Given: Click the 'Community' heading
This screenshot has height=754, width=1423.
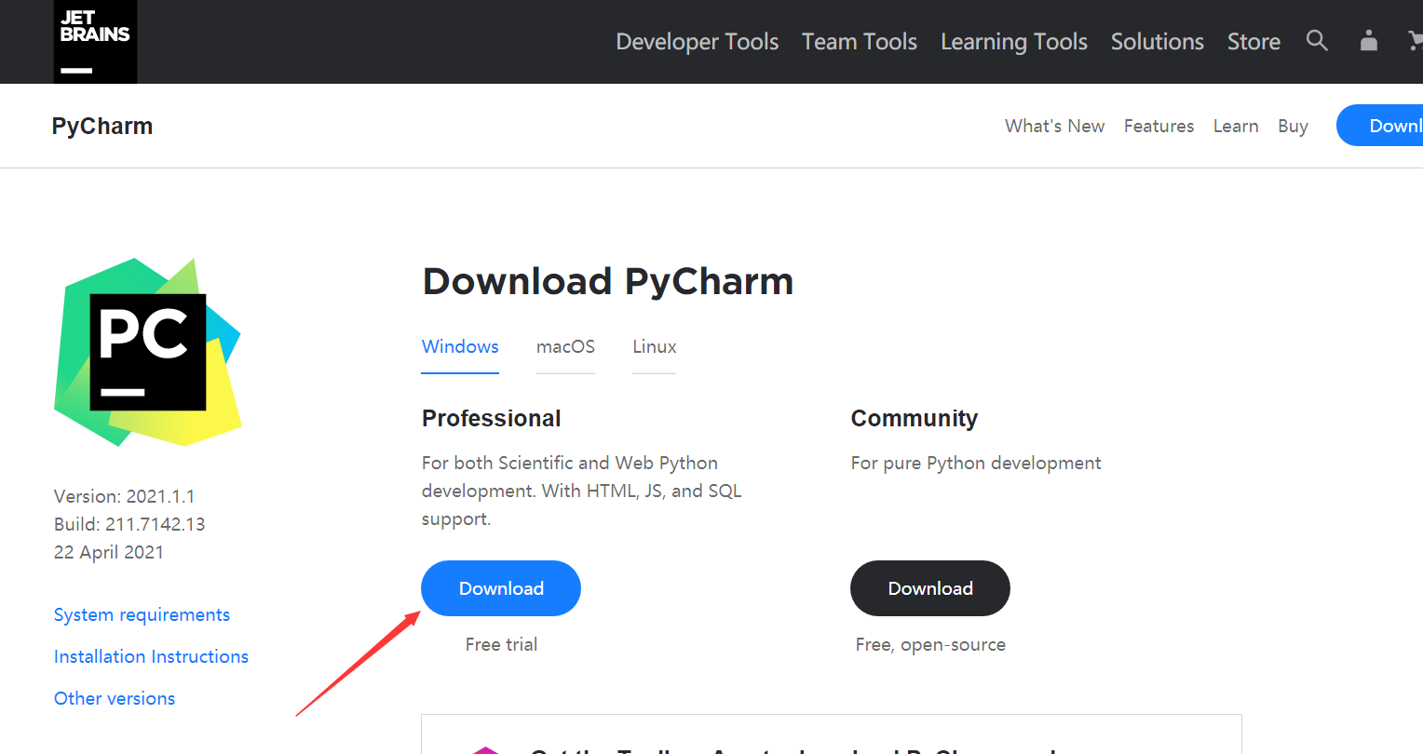Looking at the screenshot, I should coord(914,419).
